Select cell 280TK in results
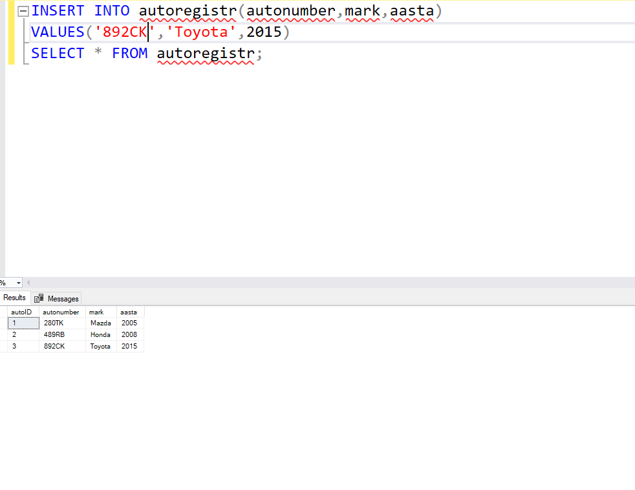Viewport: 635px width, 490px height. pyautogui.click(x=62, y=323)
